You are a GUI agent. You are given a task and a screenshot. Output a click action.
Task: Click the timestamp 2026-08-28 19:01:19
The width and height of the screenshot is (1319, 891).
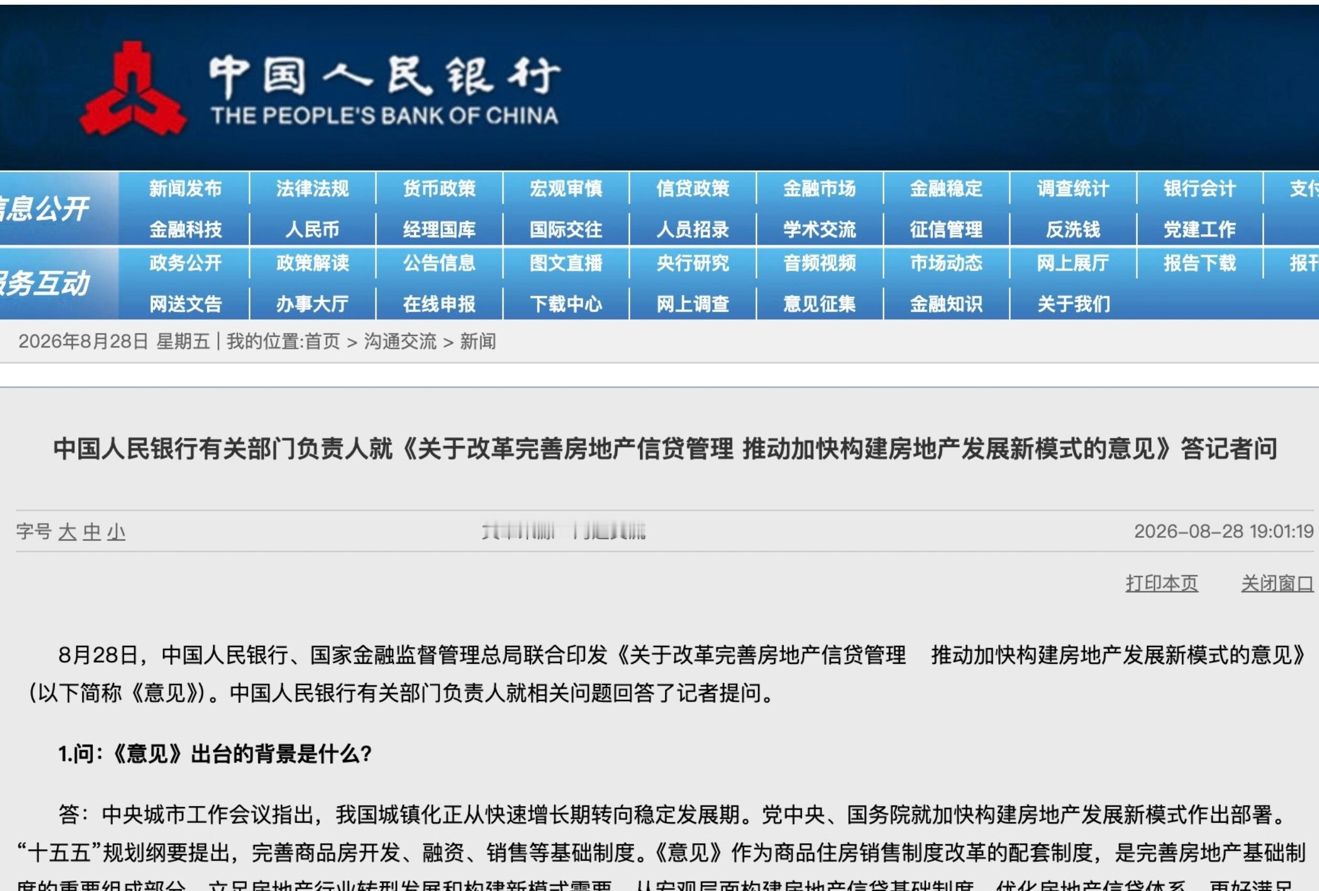[1223, 532]
